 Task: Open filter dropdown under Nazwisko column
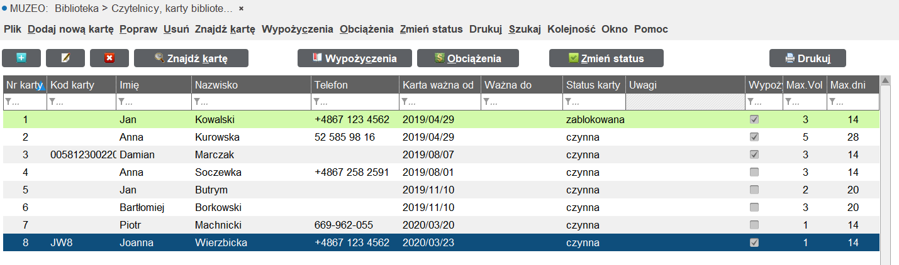pyautogui.click(x=197, y=102)
